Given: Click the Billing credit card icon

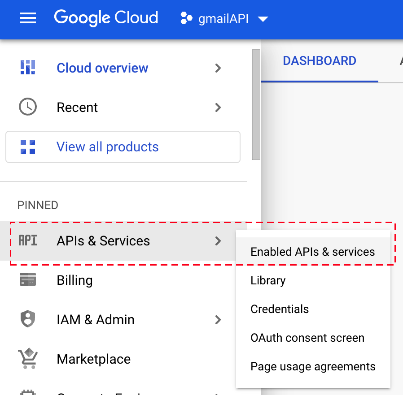Looking at the screenshot, I should point(28,279).
